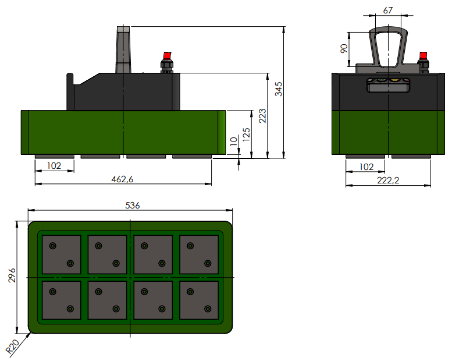Screen dimensions: 452x361
Task: Select the bottom-right magnet pad in top view
Action: pyautogui.click(x=199, y=300)
